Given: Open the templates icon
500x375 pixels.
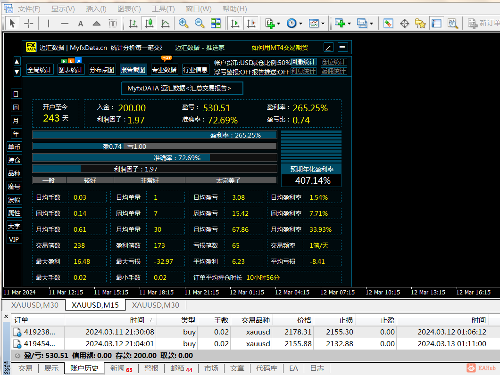Looking at the screenshot, I should (x=314, y=23).
